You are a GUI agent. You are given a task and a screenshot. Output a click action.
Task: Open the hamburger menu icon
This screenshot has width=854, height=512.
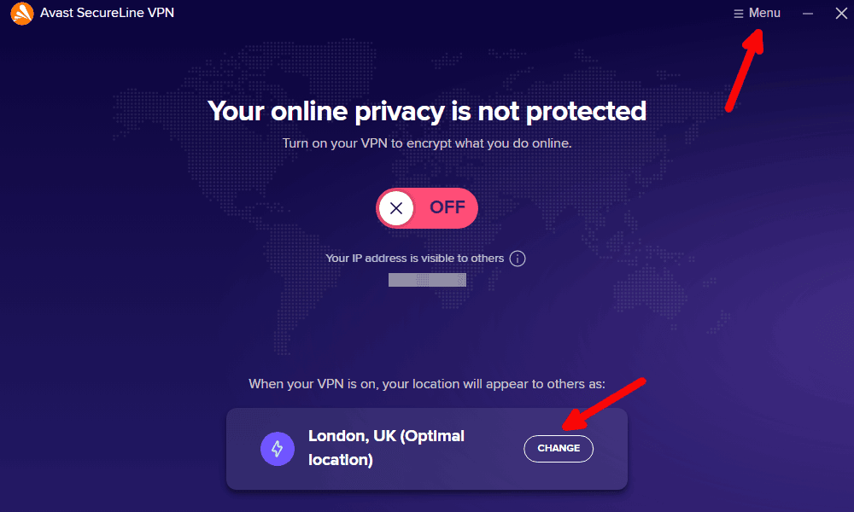(738, 14)
